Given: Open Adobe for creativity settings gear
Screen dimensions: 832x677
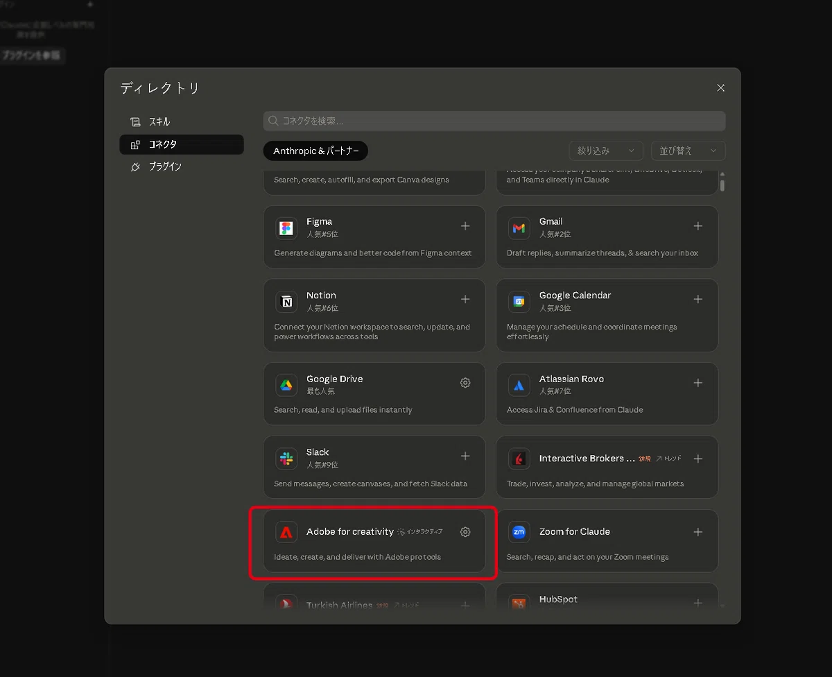Looking at the screenshot, I should (465, 532).
